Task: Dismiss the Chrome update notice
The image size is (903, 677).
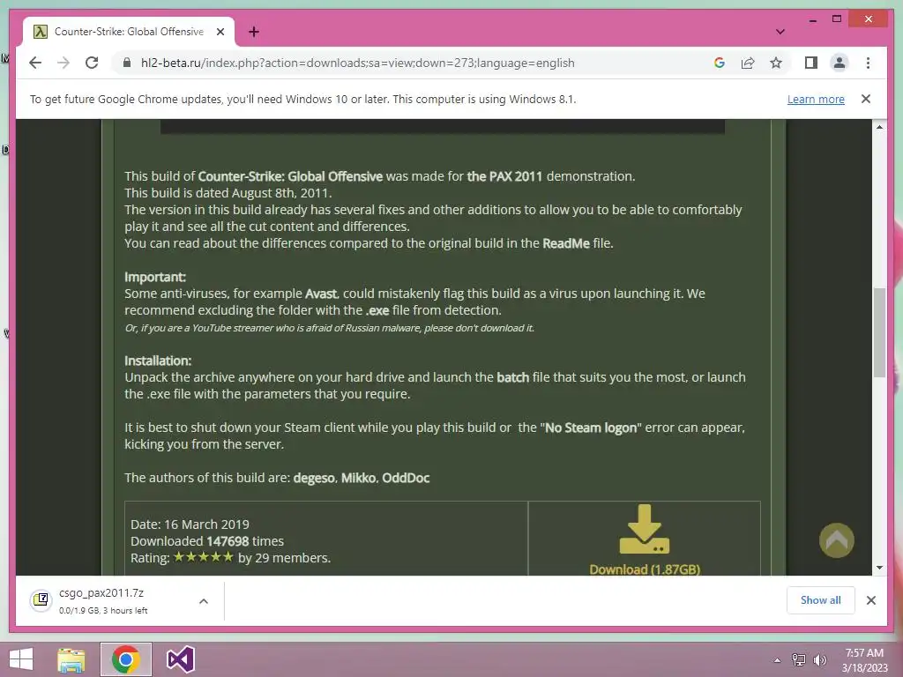Action: click(x=866, y=99)
